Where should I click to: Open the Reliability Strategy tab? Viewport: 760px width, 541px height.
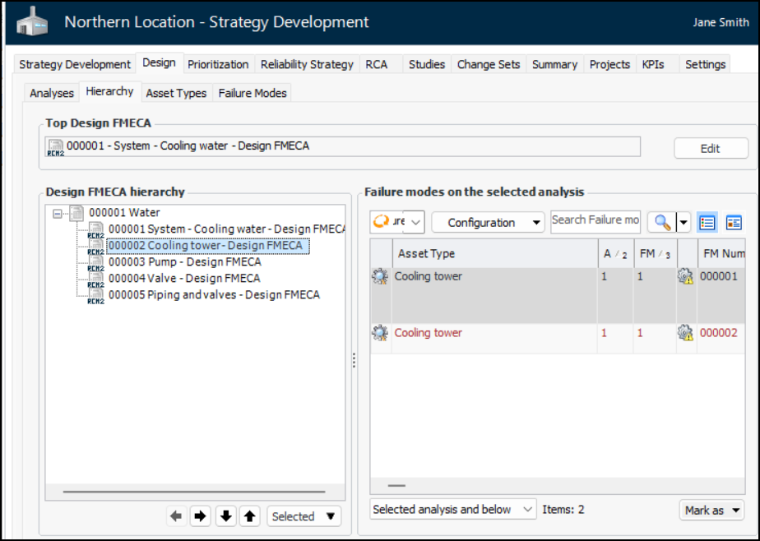pos(307,64)
